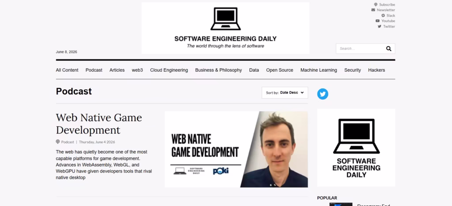The width and height of the screenshot is (452, 206).
Task: Click the Twitter link text in header
Action: pyautogui.click(x=389, y=26)
